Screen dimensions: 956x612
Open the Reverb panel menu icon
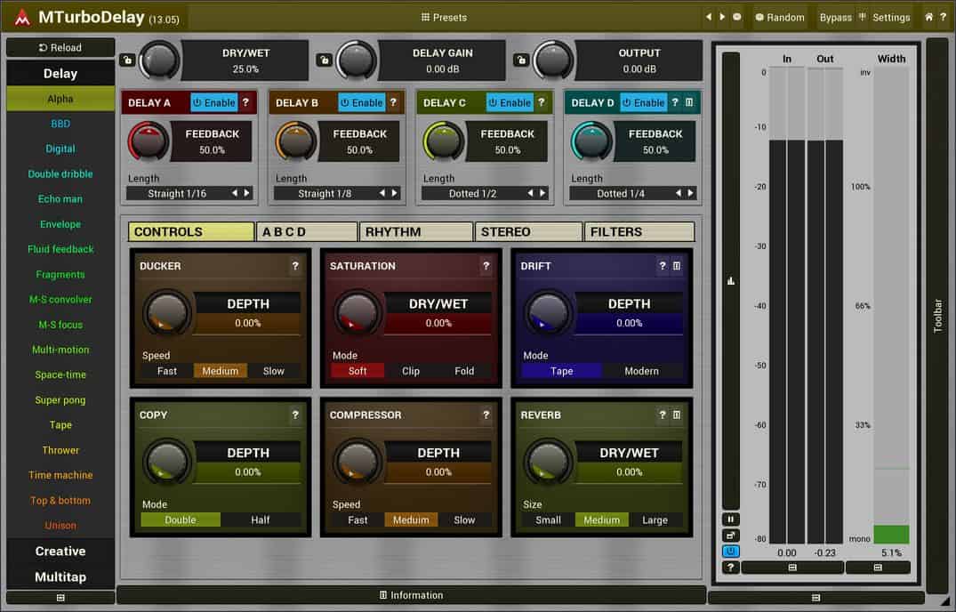(x=677, y=415)
